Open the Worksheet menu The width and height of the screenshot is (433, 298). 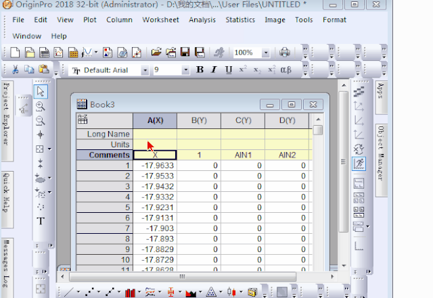tap(160, 20)
